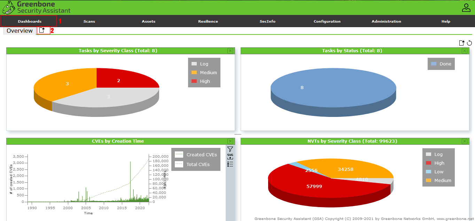Open the Dashboards menu item
475x221 pixels.
pos(30,21)
